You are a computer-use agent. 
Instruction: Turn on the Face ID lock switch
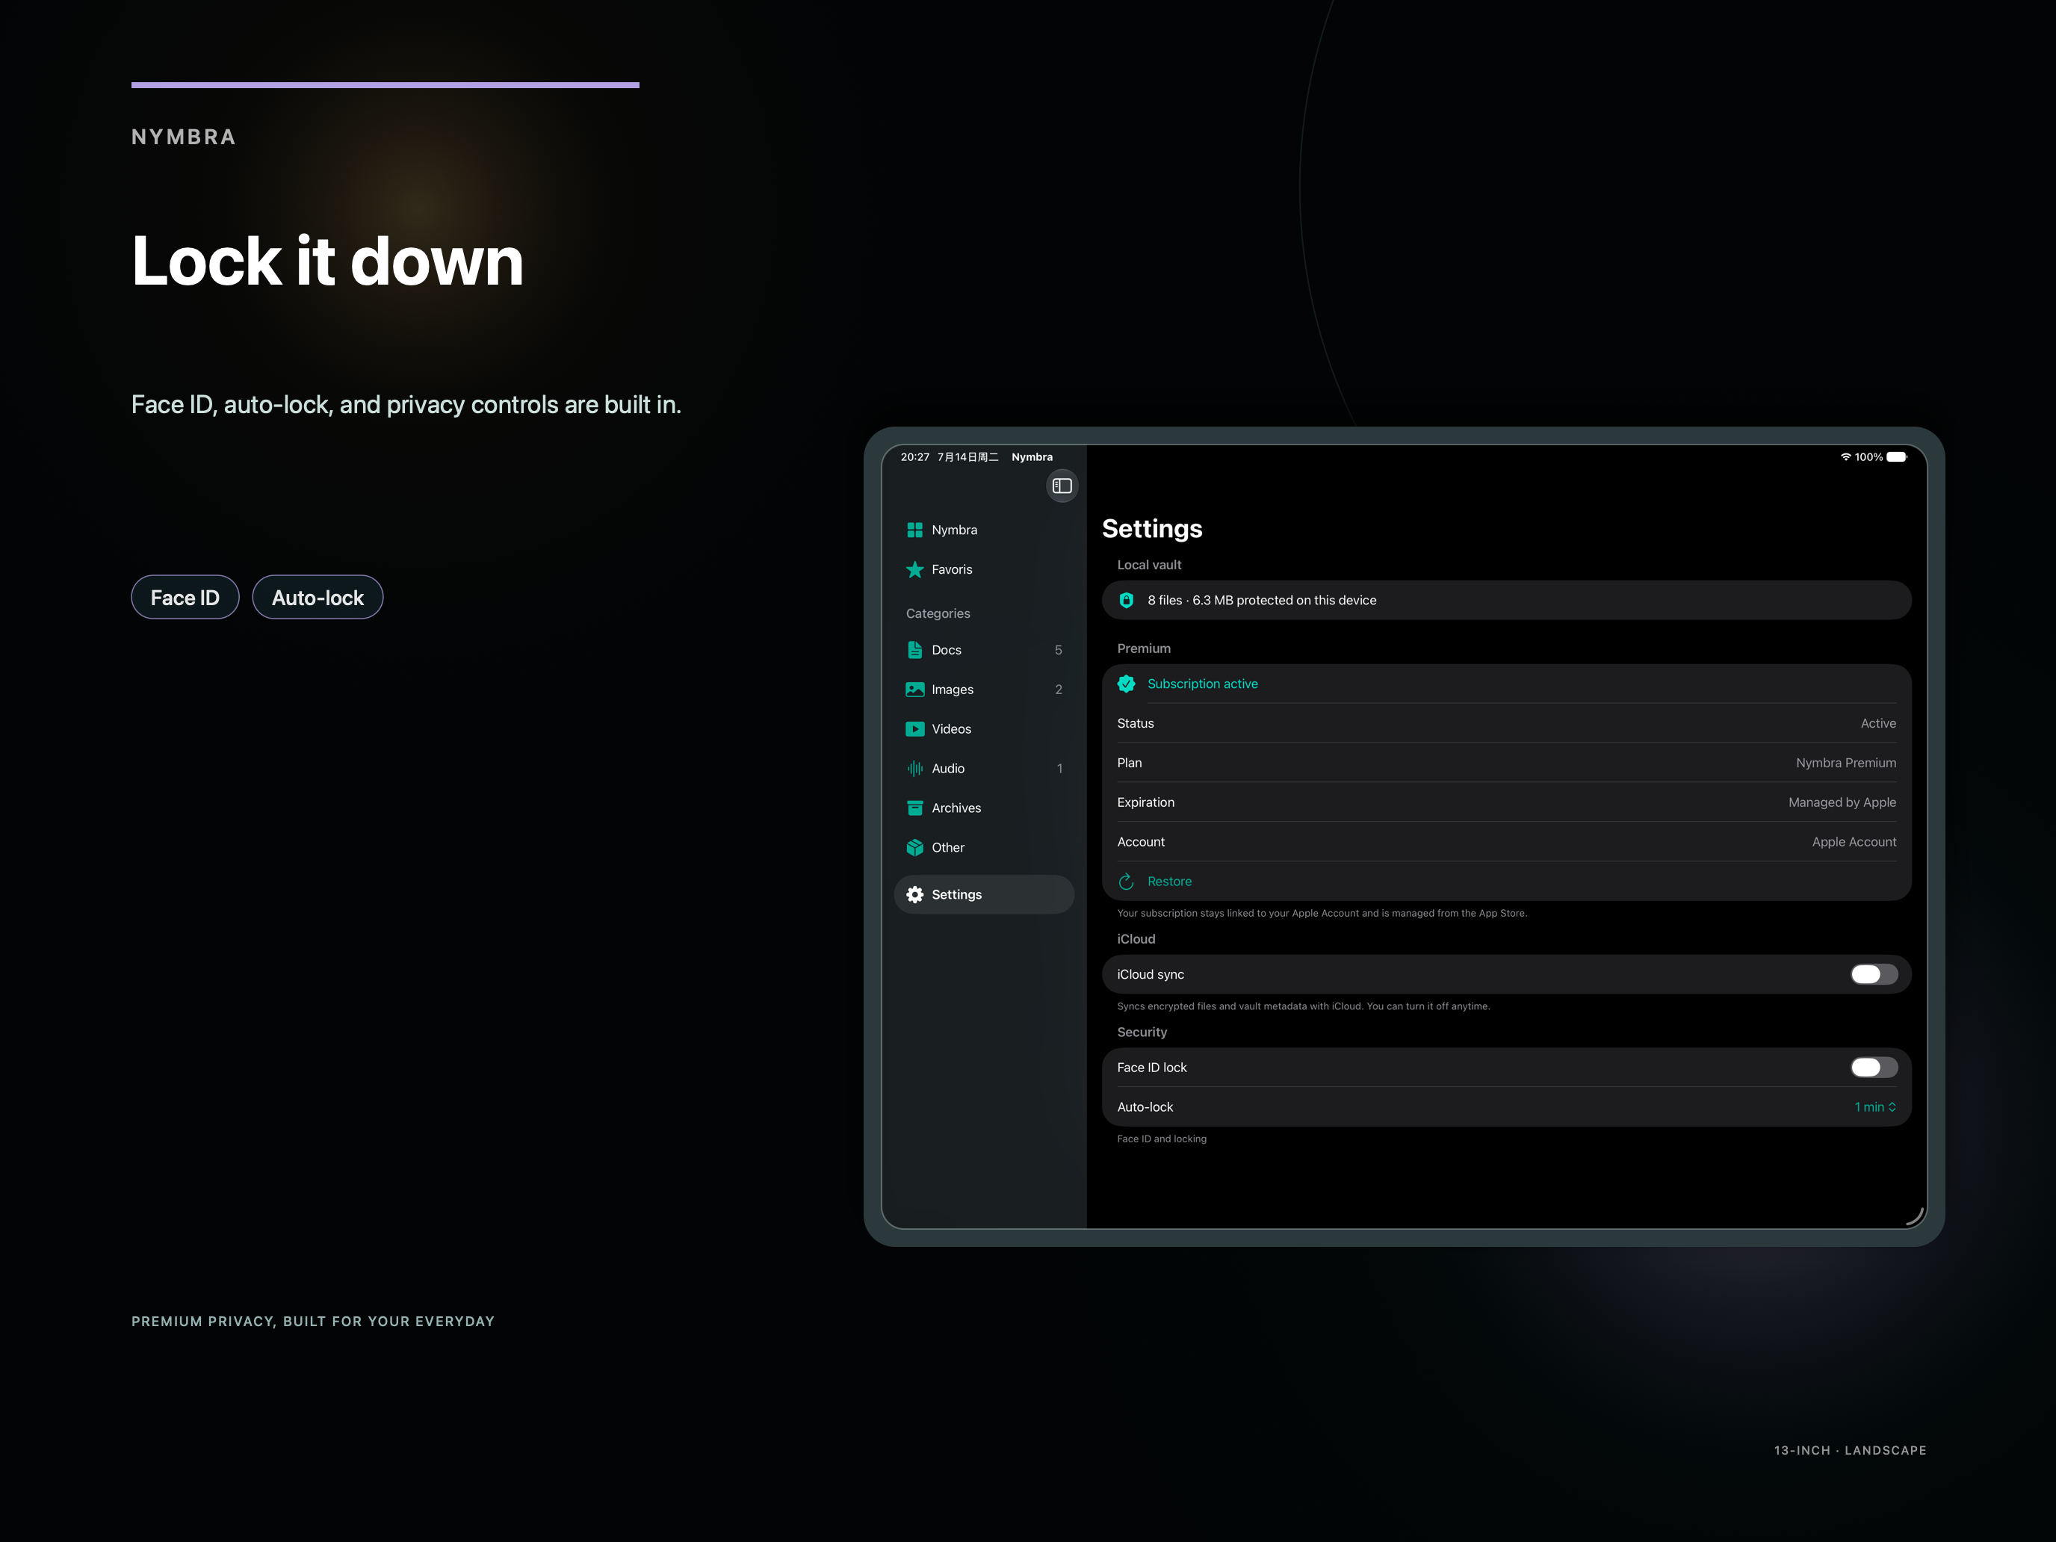tap(1874, 1067)
